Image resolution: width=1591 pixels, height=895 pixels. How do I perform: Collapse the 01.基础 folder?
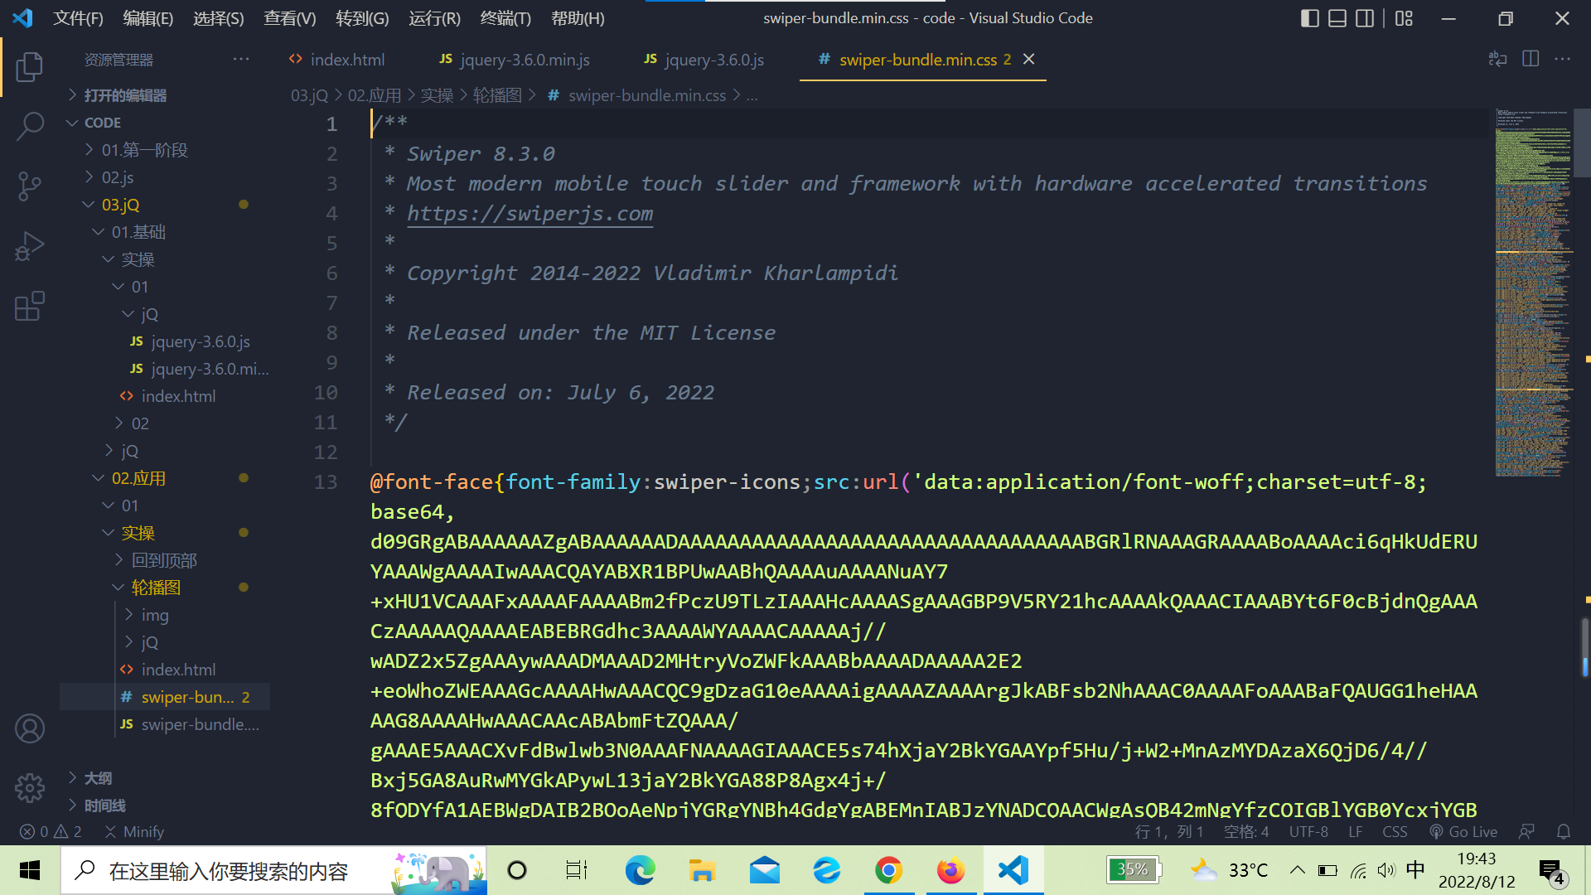tap(138, 232)
